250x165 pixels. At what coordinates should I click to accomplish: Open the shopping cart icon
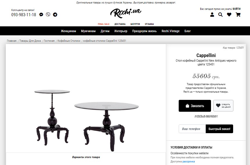pyautogui.click(x=238, y=14)
